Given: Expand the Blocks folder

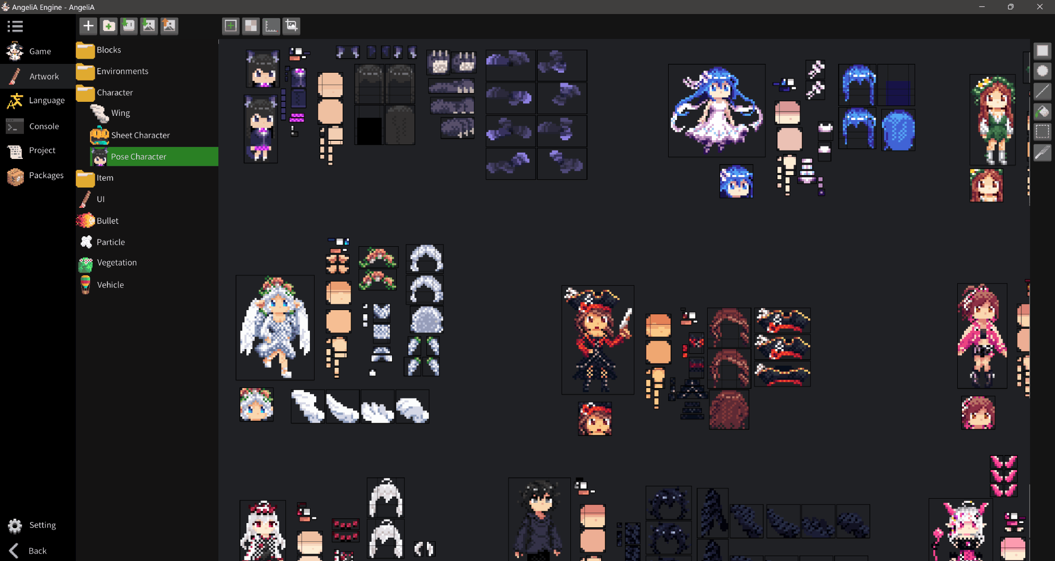Looking at the screenshot, I should pos(109,50).
